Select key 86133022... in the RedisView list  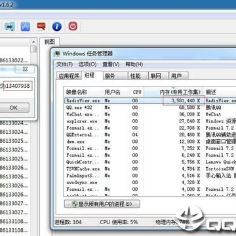coord(14,60)
